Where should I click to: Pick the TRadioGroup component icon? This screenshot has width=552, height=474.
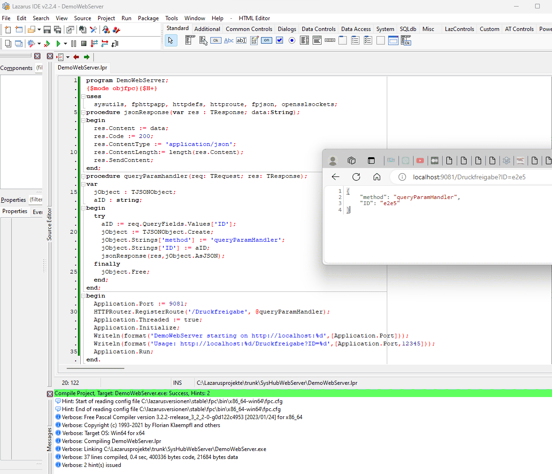(355, 40)
